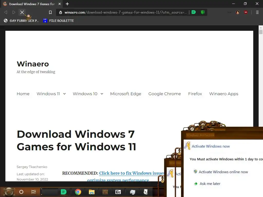Expand the Windows 10 submenu chevron
The image size is (263, 197).
[x=102, y=94]
